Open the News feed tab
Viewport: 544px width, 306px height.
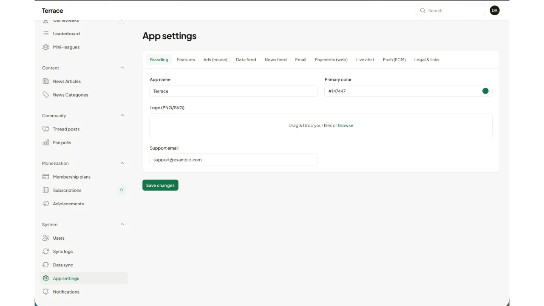pos(275,59)
